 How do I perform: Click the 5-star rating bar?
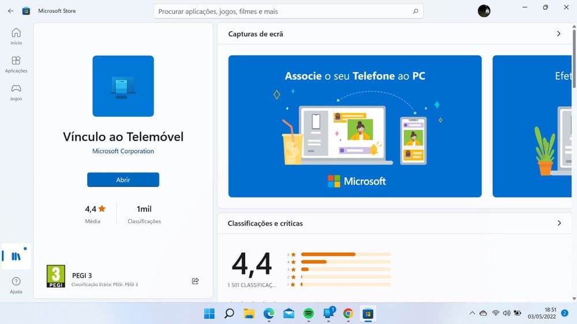(346, 254)
